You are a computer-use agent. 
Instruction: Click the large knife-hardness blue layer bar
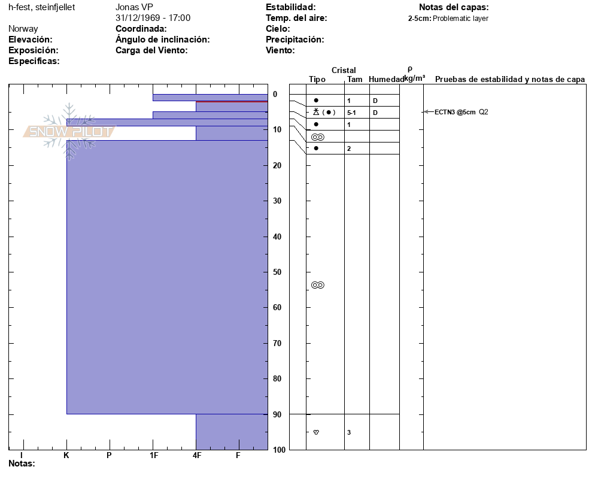[x=166, y=275]
